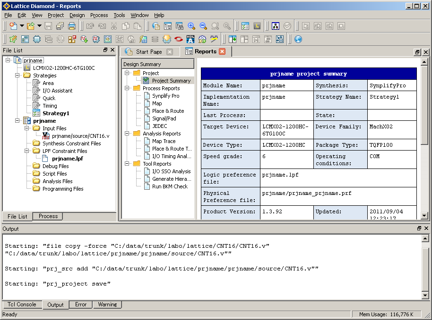Viewport: 432px width, 320px height.
Task: Open the Process menu
Action: tap(99, 15)
